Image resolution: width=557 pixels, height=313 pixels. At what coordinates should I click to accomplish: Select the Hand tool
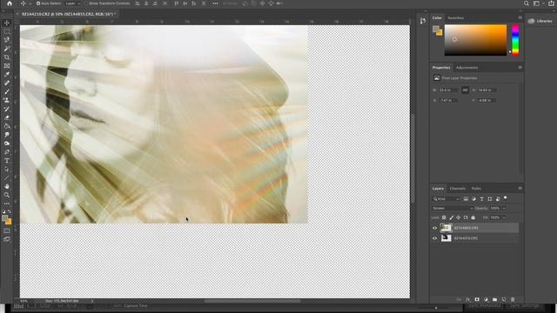(7, 186)
